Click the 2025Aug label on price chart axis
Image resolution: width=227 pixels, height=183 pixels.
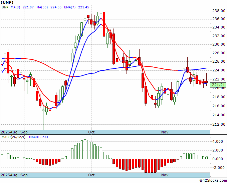pyautogui.click(x=9, y=132)
